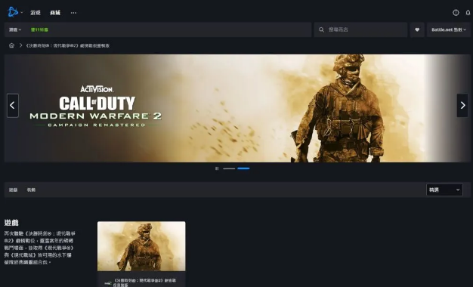Pause the banner carousel autoplay

coord(217,168)
